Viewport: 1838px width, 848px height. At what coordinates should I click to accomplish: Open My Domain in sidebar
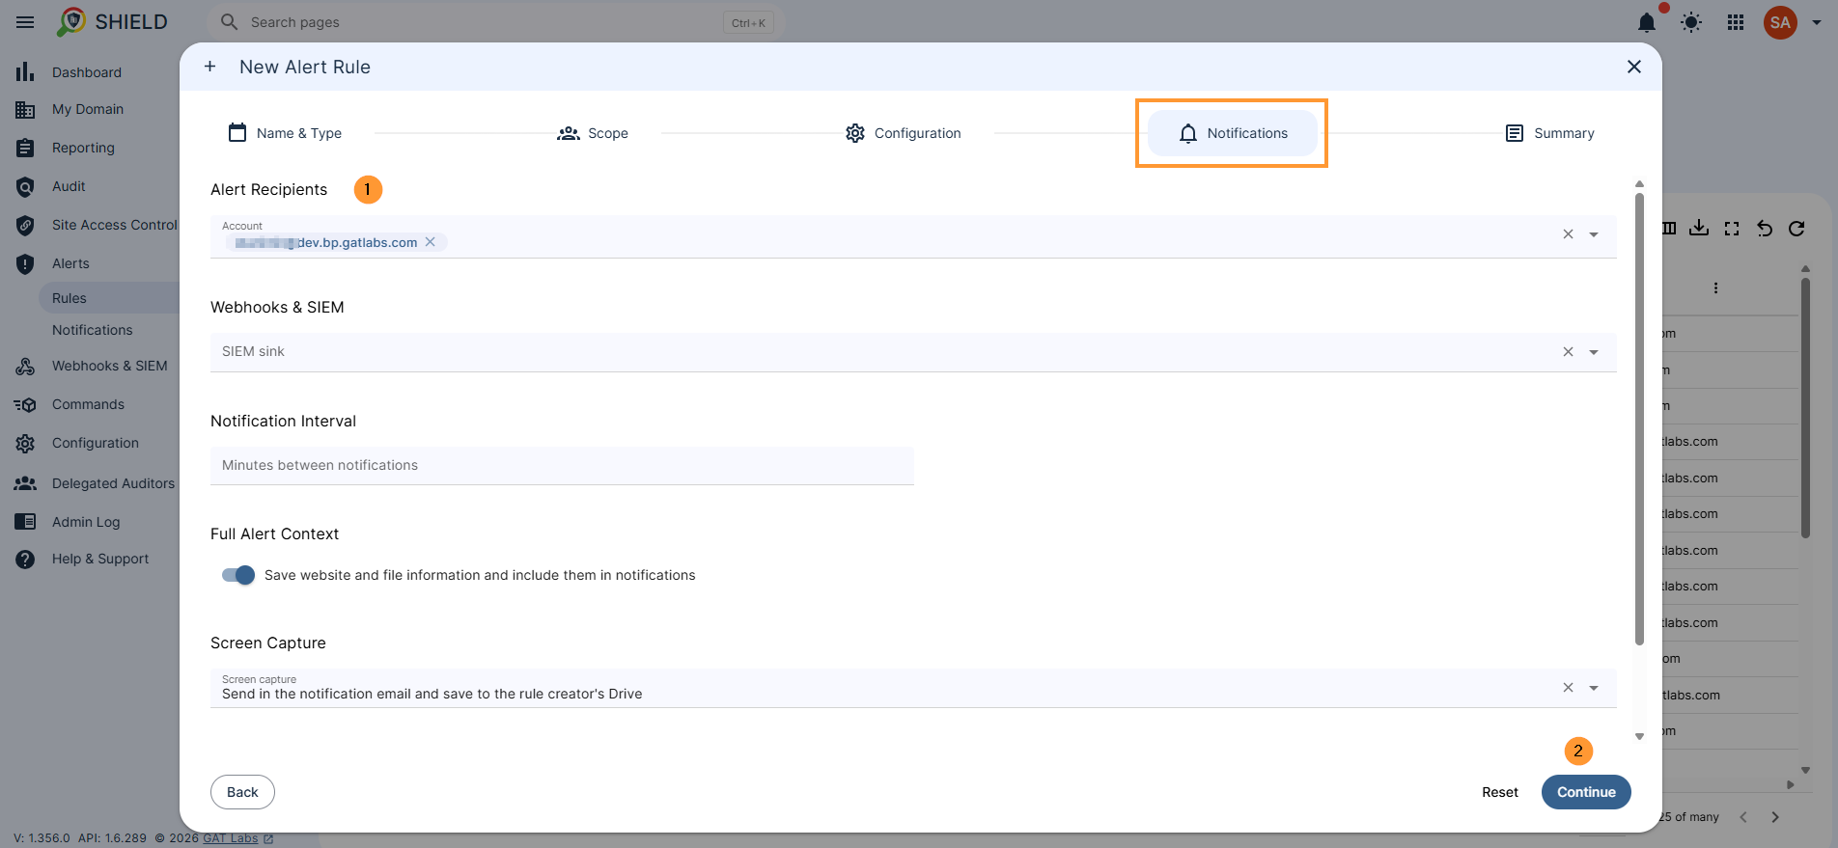click(x=88, y=109)
